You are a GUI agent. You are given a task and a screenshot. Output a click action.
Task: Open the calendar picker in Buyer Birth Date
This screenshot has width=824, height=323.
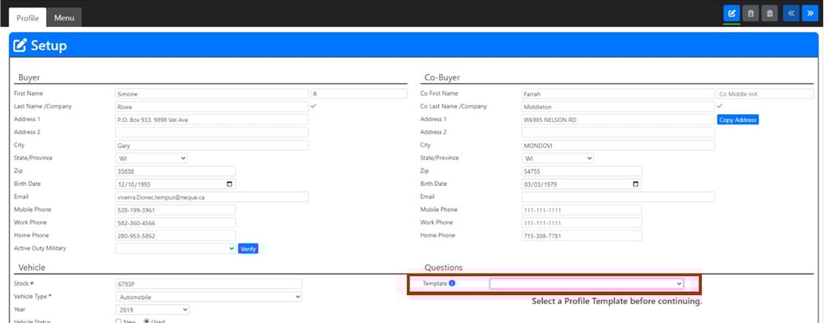click(230, 183)
